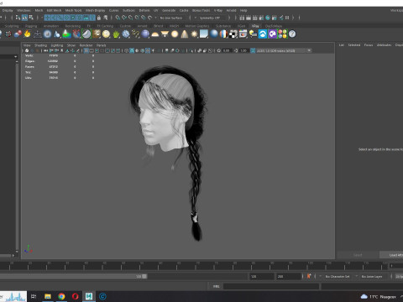The height and width of the screenshot is (302, 403).
Task: Switch to the Rendering shelf tab
Action: (73, 26)
